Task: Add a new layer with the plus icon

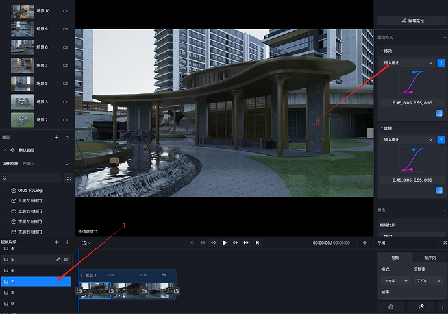Action: click(56, 138)
